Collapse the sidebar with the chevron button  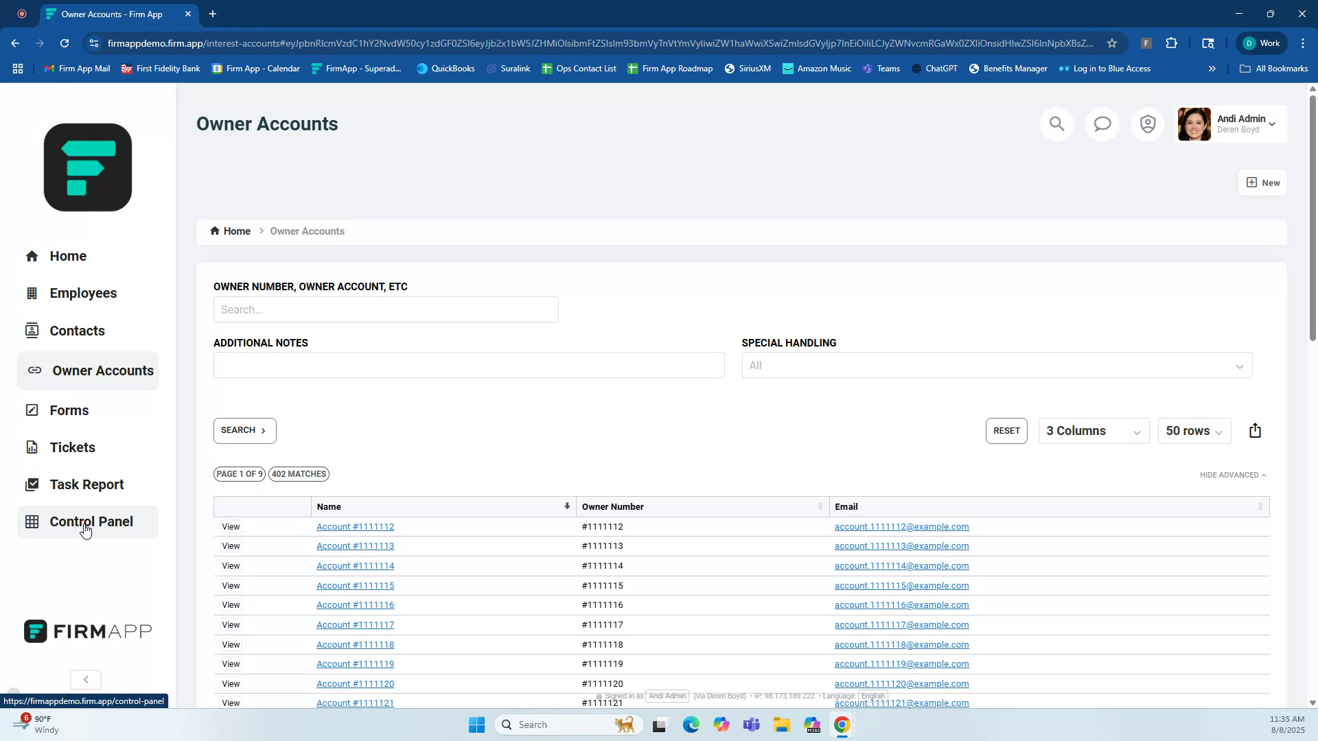pos(85,679)
